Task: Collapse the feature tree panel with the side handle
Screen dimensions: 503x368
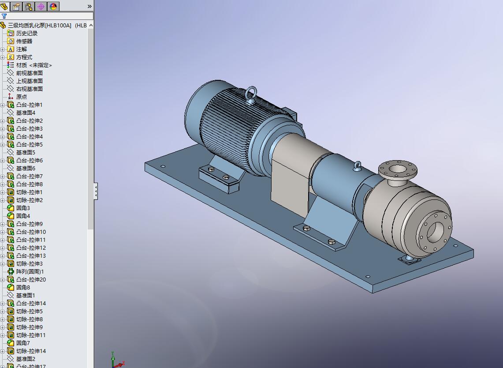Action: coord(96,192)
